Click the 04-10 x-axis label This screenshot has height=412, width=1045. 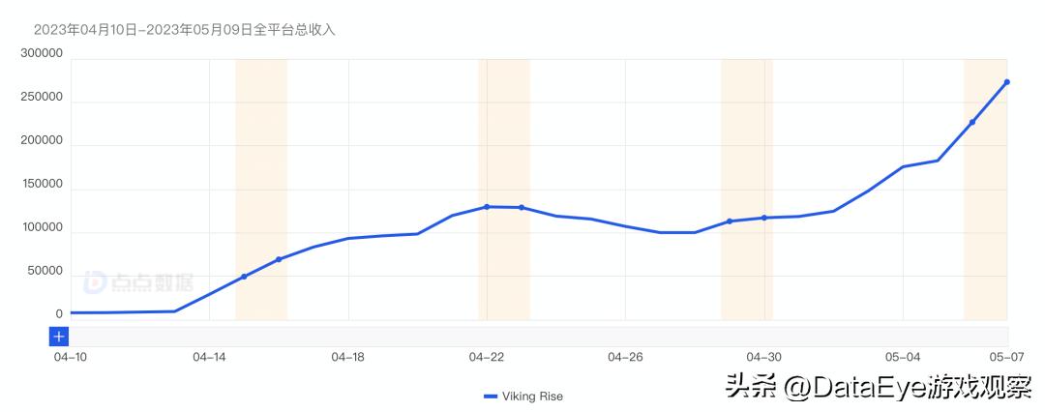click(x=71, y=357)
